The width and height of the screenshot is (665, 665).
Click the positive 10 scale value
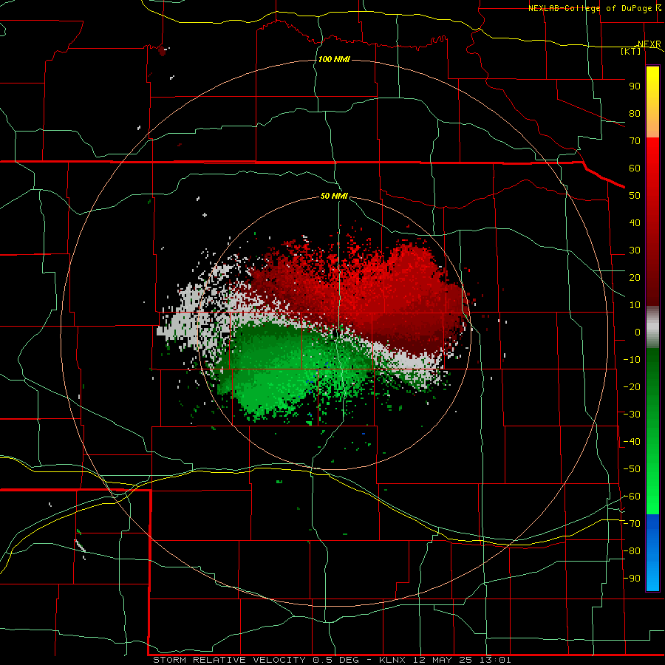pyautogui.click(x=635, y=305)
